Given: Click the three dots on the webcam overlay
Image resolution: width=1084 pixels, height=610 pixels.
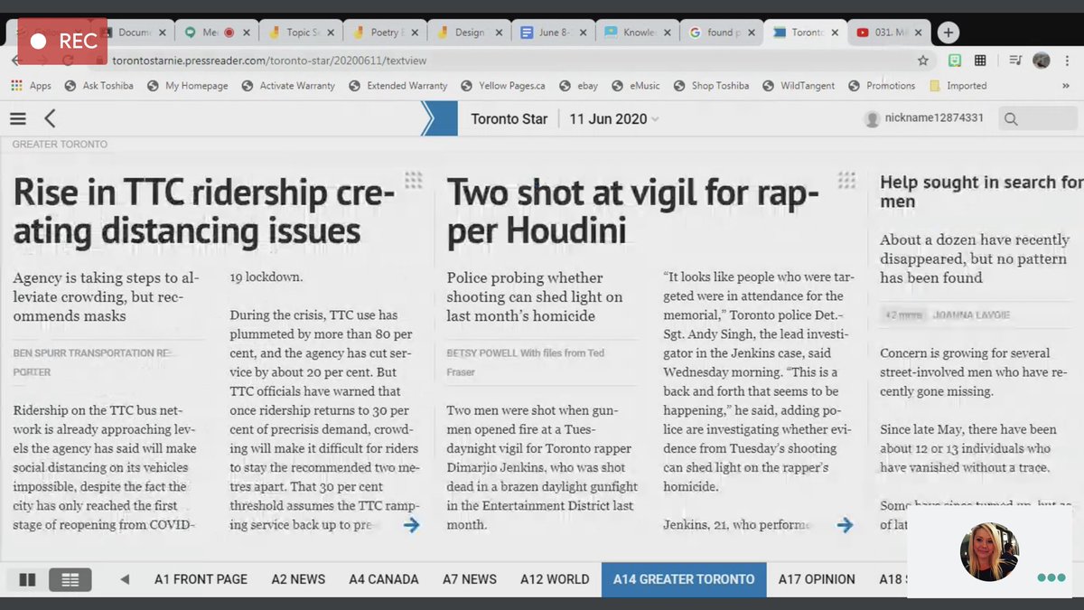Looking at the screenshot, I should [x=1051, y=577].
